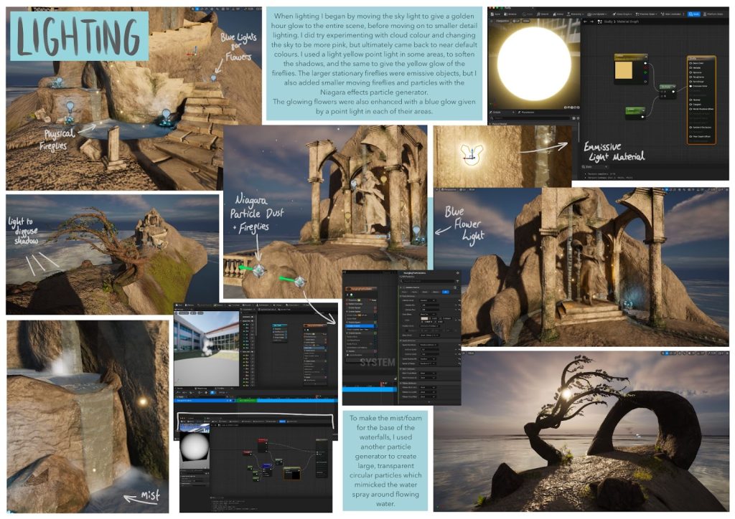
Task: Click Browse in the top-right material editor toolbar
Action: click(x=510, y=14)
